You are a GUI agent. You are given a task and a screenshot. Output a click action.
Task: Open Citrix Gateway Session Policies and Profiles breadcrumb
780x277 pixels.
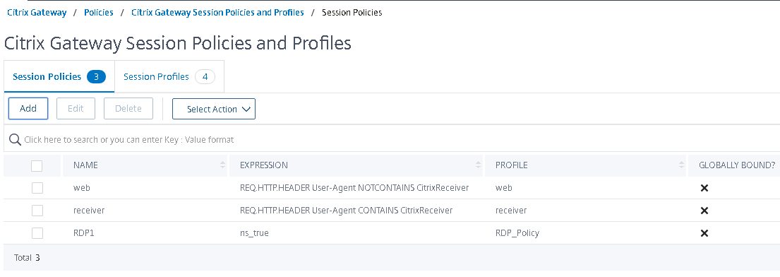217,13
